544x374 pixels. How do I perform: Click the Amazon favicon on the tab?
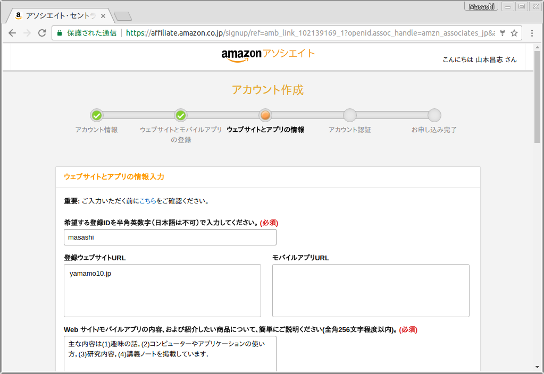click(19, 15)
